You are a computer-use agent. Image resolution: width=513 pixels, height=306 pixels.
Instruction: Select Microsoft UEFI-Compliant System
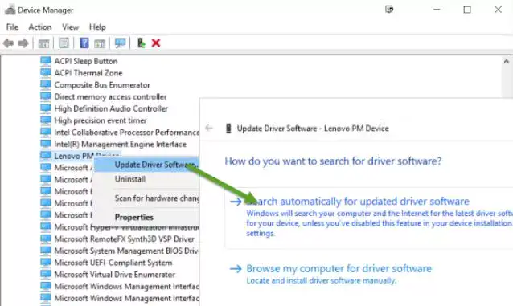[113, 263]
